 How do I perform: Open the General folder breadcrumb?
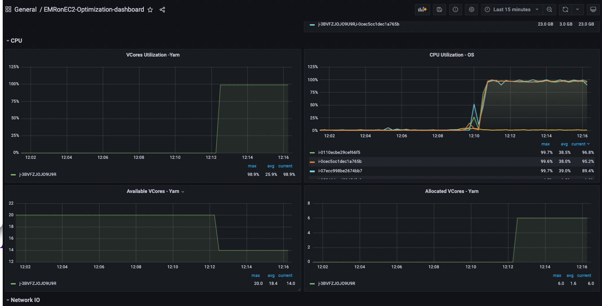coord(26,9)
